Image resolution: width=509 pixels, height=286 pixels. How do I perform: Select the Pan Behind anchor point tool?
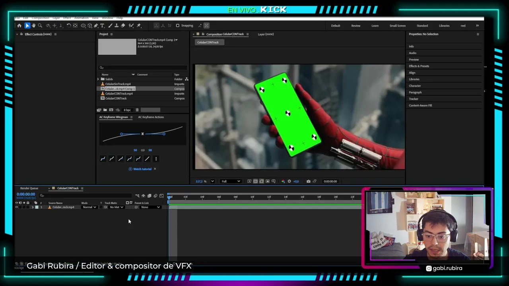coord(75,25)
